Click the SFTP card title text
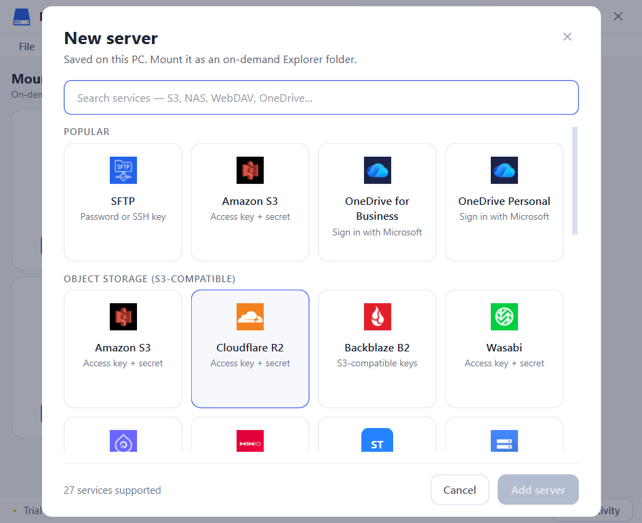The width and height of the screenshot is (642, 523). pos(123,201)
